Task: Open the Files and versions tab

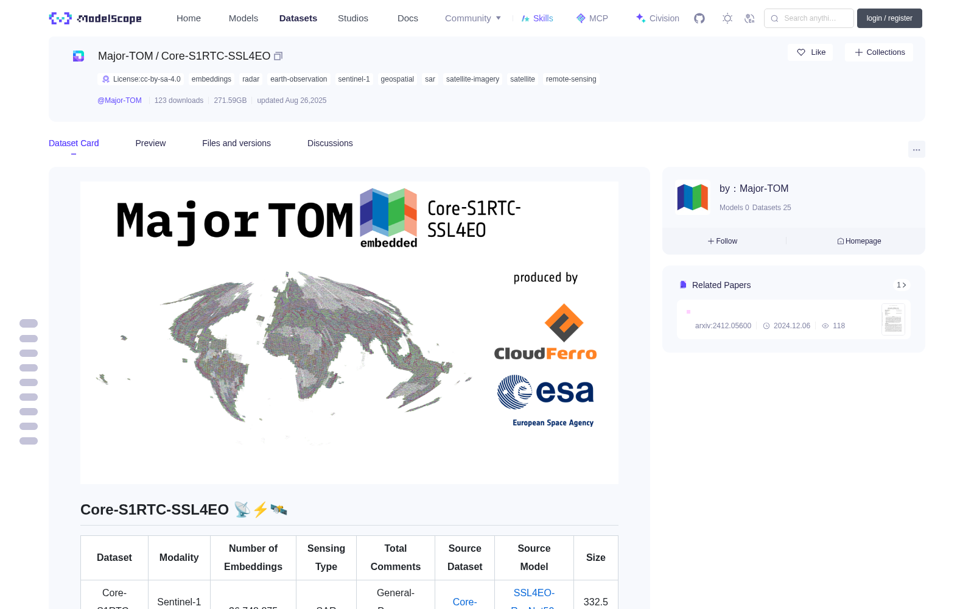Action: click(x=236, y=143)
